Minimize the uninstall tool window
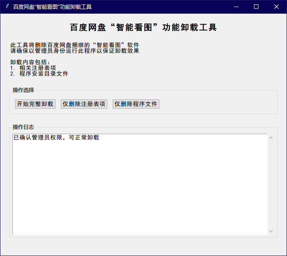This screenshot has height=256, width=287. [236, 7]
